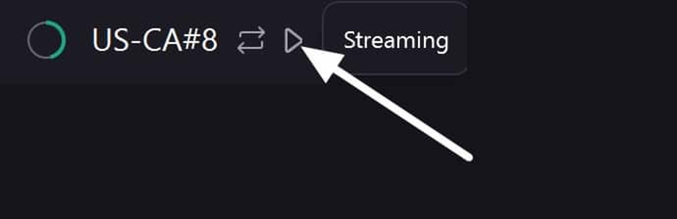Click the connection status ring beside the server name

tap(47, 40)
